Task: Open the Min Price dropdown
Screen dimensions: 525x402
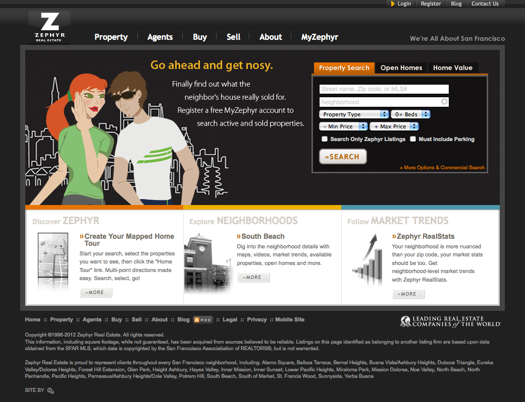Action: coord(343,126)
